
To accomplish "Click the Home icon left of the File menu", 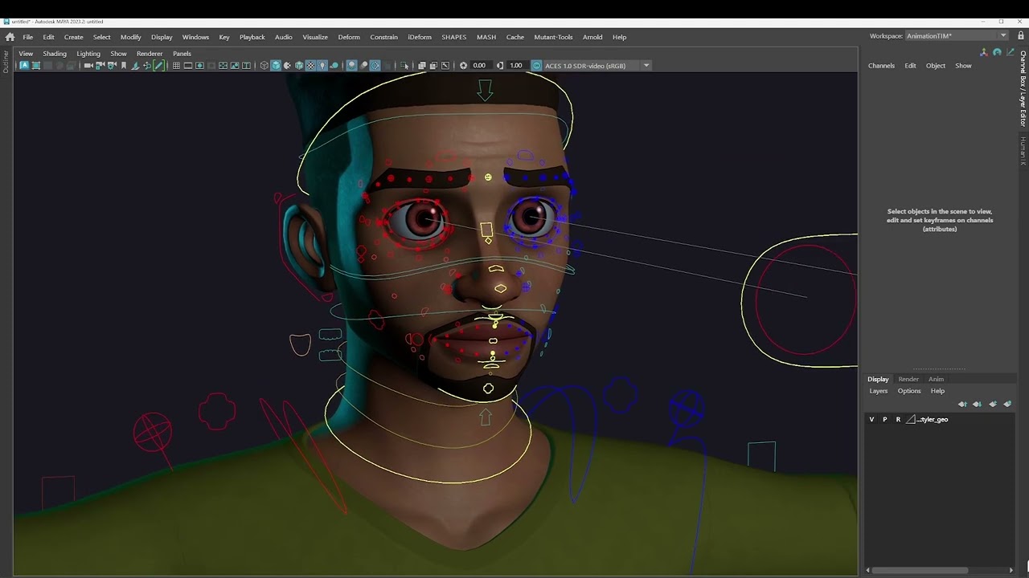I will (x=10, y=37).
